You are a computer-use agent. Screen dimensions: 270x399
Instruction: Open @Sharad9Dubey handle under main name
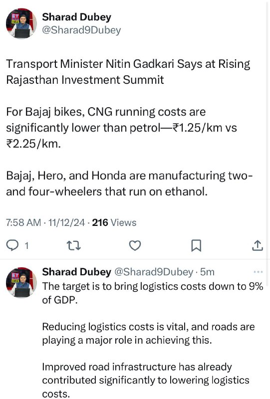click(81, 30)
